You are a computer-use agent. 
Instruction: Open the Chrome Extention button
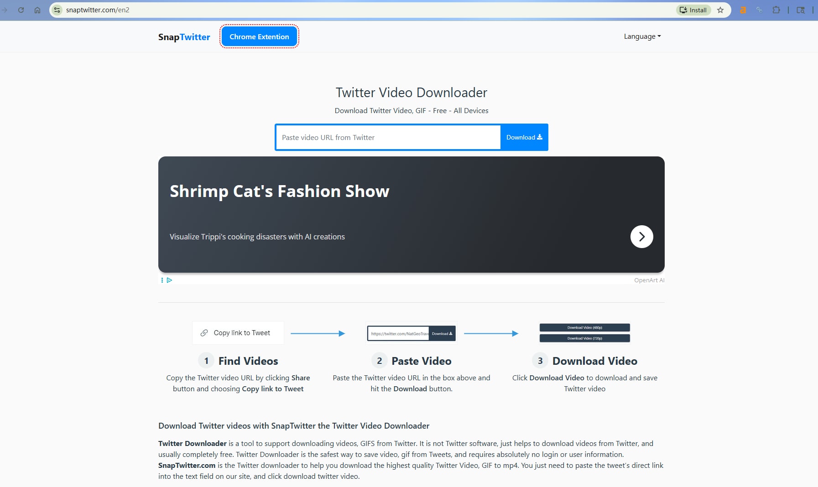click(259, 36)
